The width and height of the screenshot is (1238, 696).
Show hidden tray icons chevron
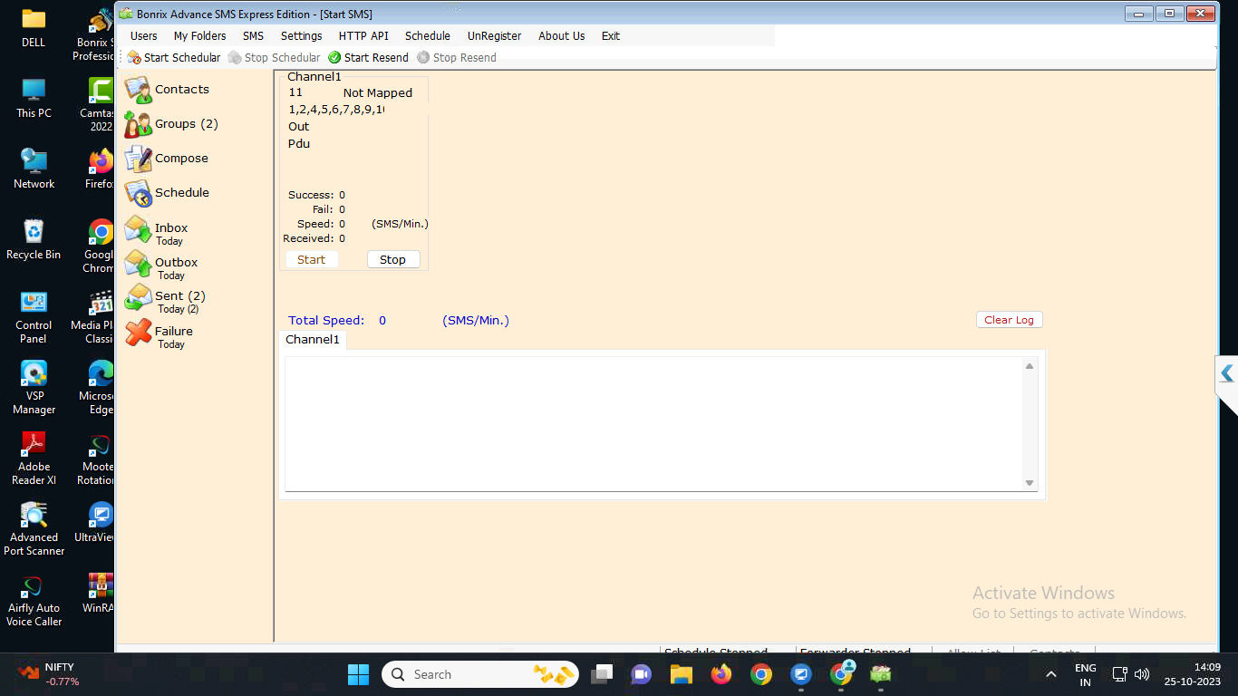[1051, 674]
